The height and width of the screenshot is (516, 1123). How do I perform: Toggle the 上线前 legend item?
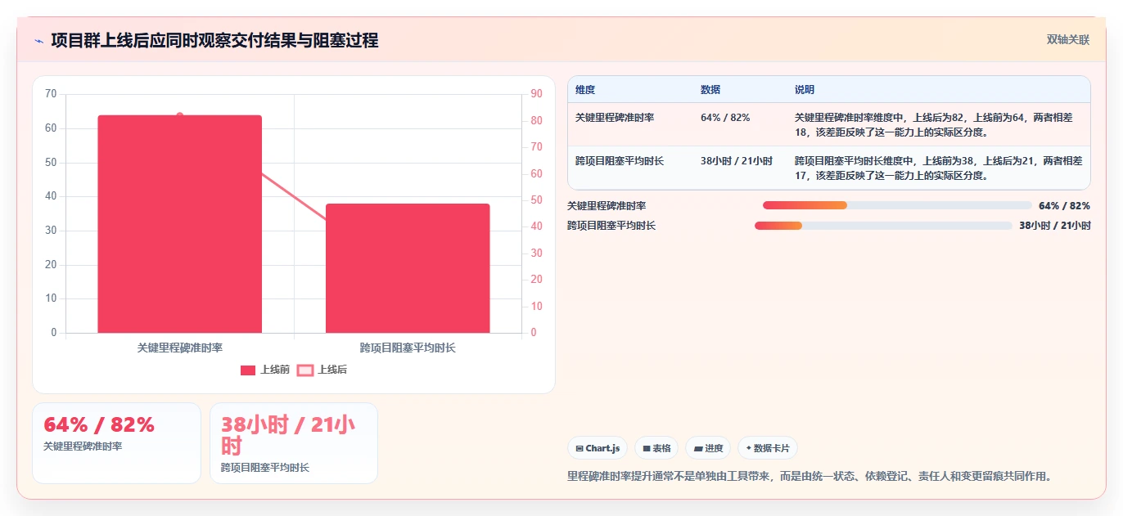pyautogui.click(x=265, y=370)
